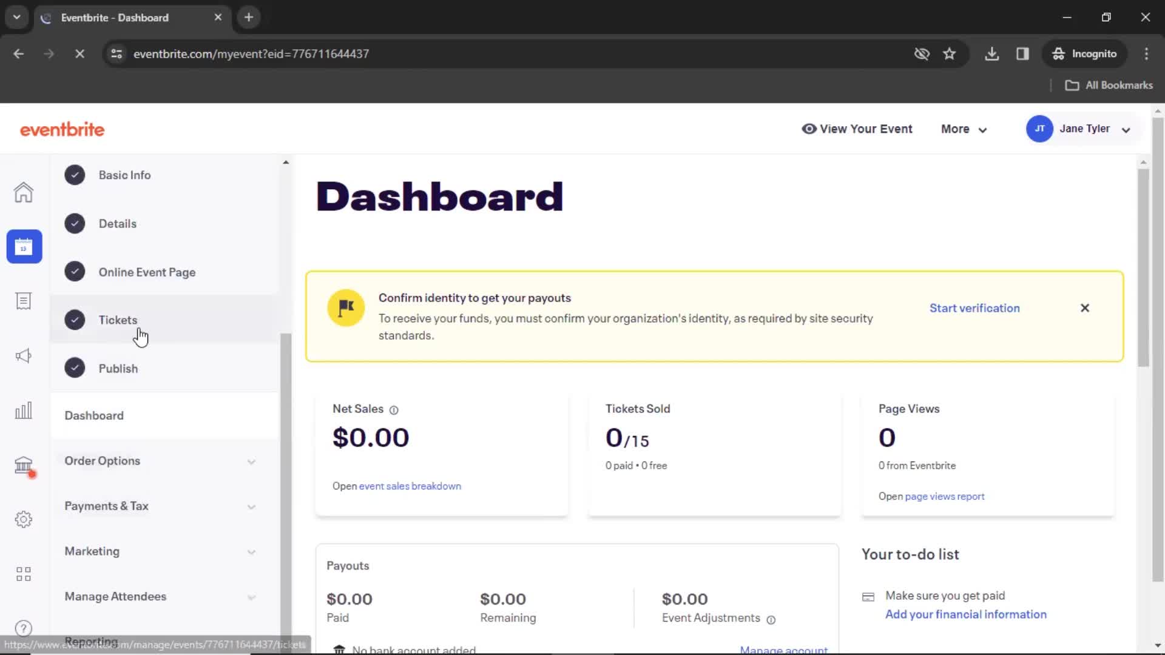Screen dimensions: 1165x655
Task: Click the calendar/events icon in sidebar
Action: click(x=23, y=246)
